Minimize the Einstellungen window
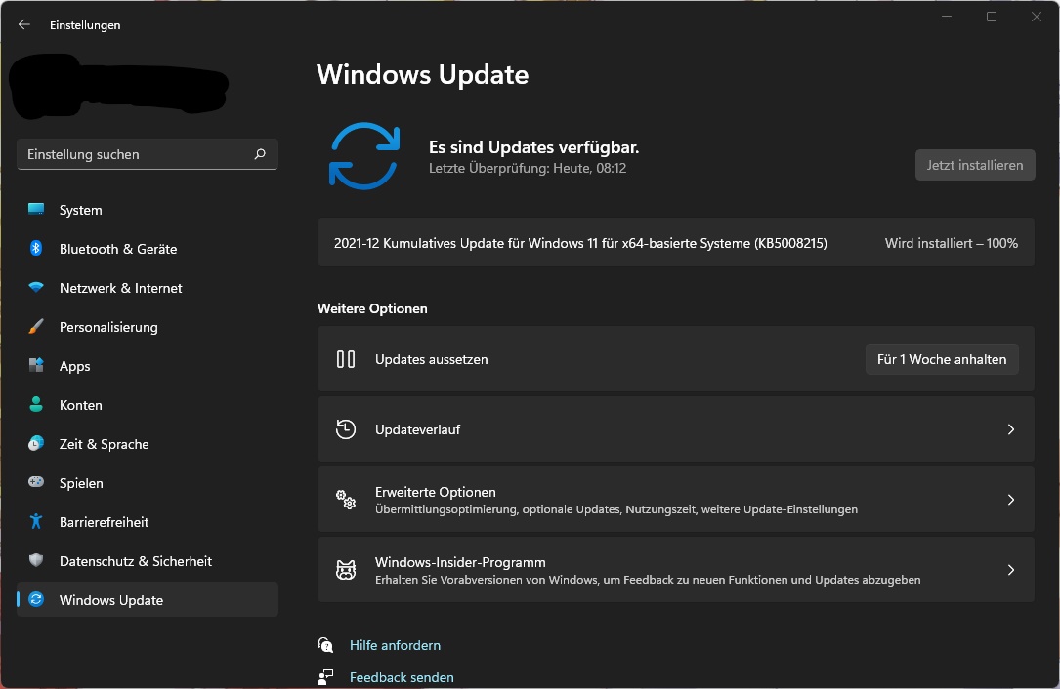The width and height of the screenshot is (1060, 689). coord(947,17)
